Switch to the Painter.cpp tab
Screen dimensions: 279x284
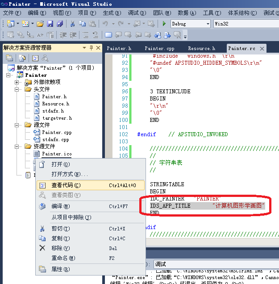click(x=159, y=49)
